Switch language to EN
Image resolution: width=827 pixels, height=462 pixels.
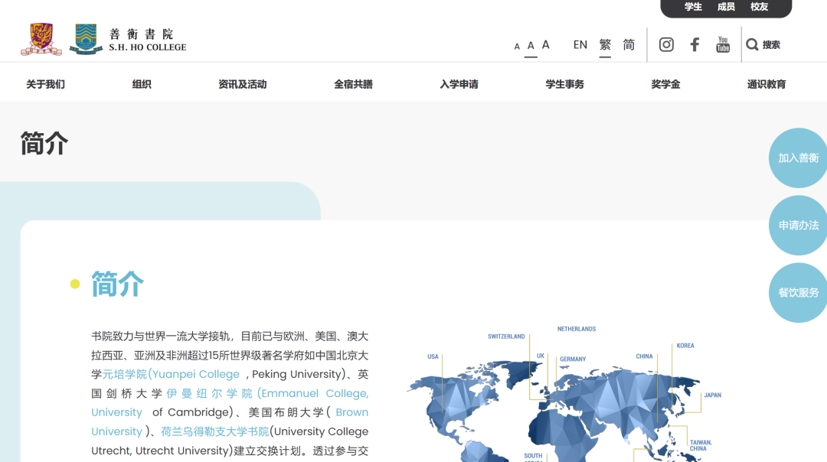pyautogui.click(x=580, y=44)
